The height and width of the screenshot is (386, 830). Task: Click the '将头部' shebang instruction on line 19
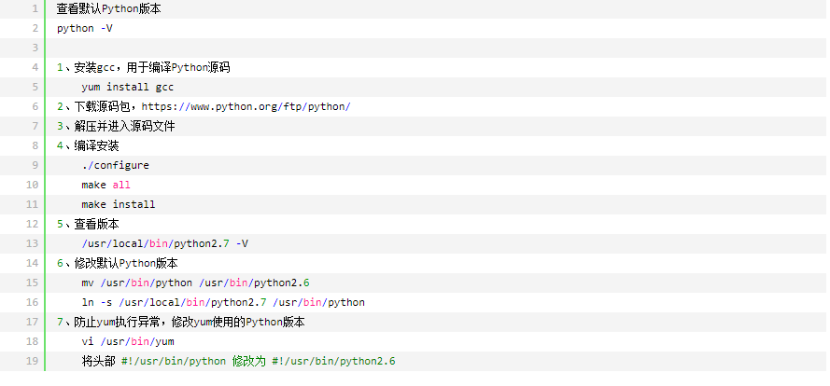(x=238, y=361)
